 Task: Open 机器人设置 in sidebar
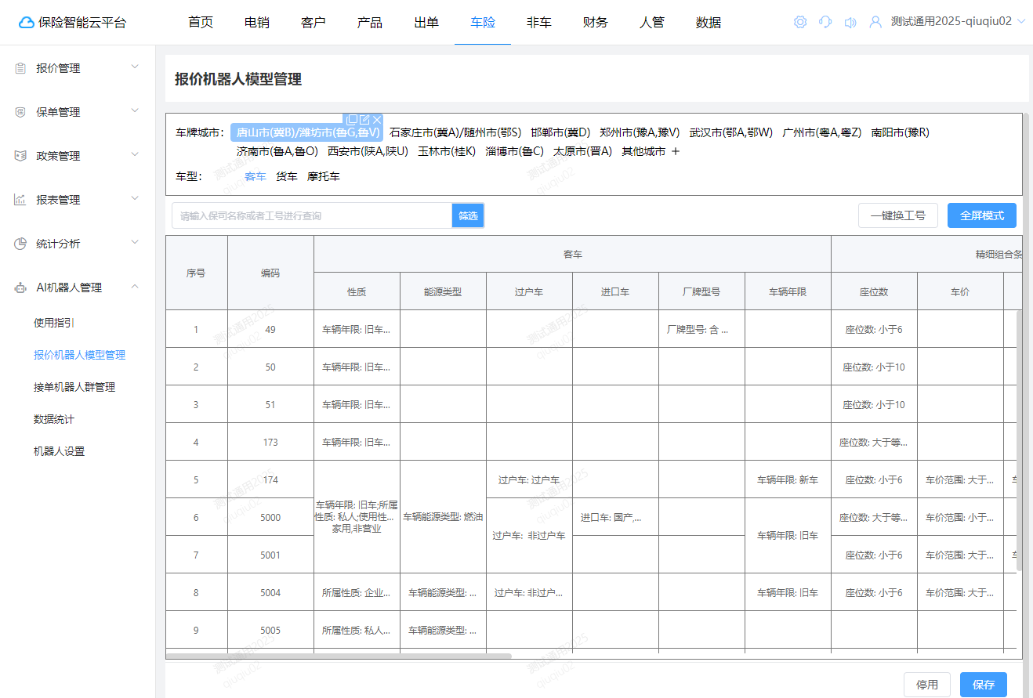59,451
